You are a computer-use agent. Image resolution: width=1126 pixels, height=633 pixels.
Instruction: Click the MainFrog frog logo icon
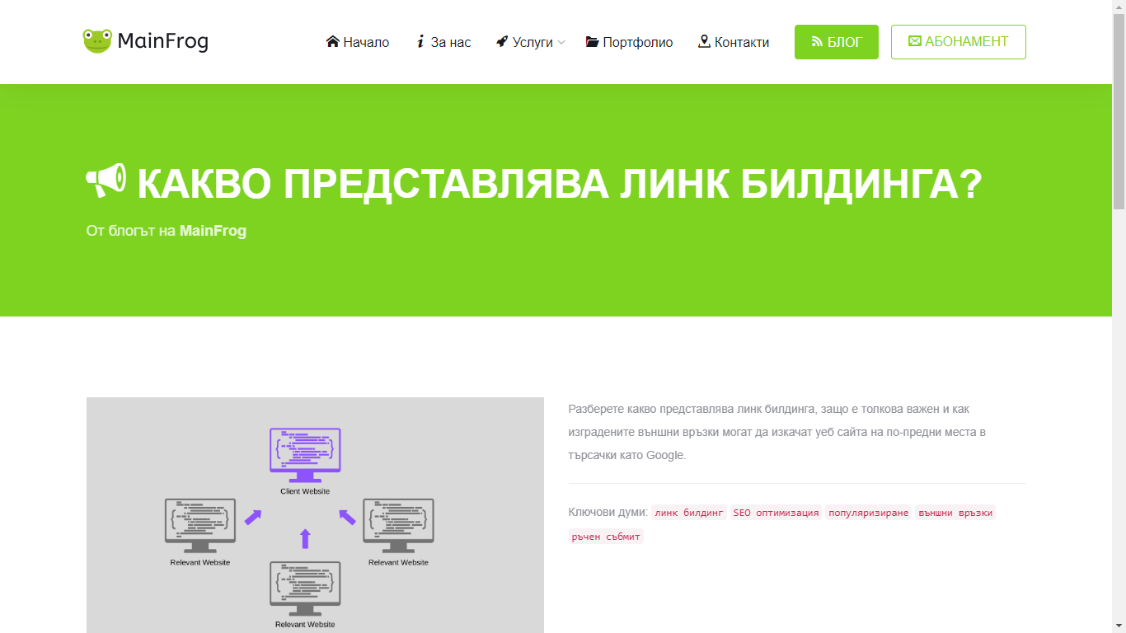(x=96, y=41)
